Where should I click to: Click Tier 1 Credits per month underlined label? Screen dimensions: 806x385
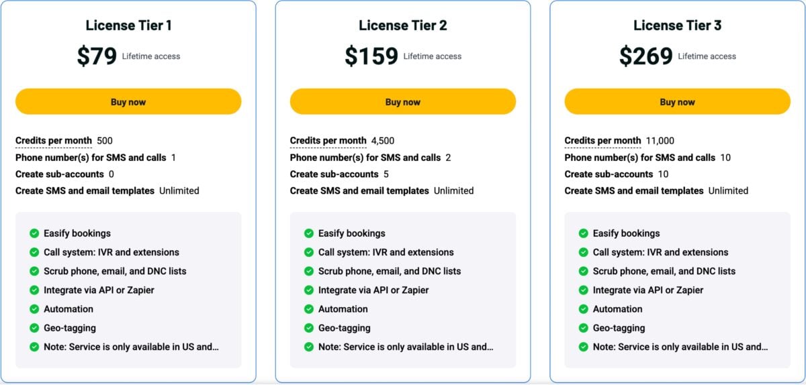point(54,141)
